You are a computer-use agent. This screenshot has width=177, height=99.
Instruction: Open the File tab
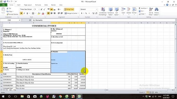4,5
